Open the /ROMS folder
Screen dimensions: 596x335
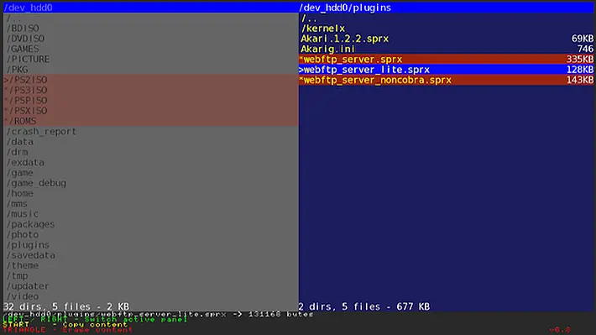pyautogui.click(x=151, y=121)
